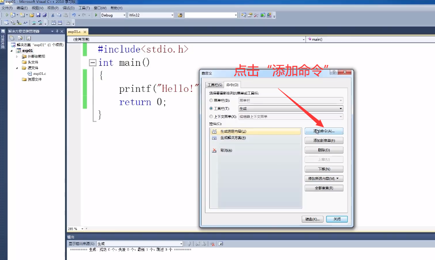Switch to the 工具栏(S) tab in dialog
The height and width of the screenshot is (260, 435).
coord(215,85)
